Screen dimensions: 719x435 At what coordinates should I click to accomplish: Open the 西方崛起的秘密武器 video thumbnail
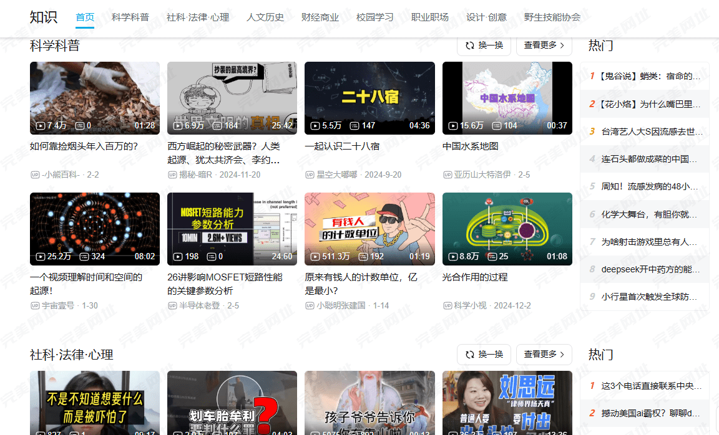click(x=232, y=98)
